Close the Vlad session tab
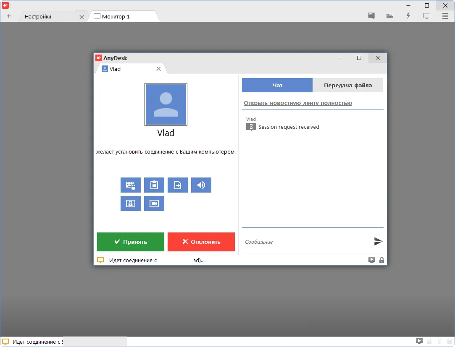The height and width of the screenshot is (347, 455). 158,69
